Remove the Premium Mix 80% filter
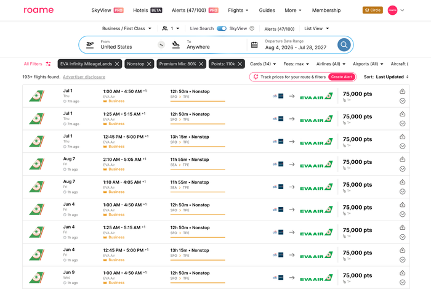The height and width of the screenshot is (289, 431). 201,64
